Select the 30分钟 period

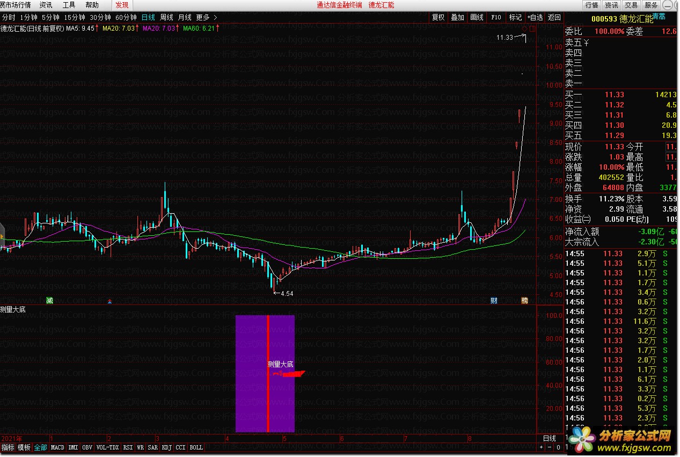(x=100, y=17)
